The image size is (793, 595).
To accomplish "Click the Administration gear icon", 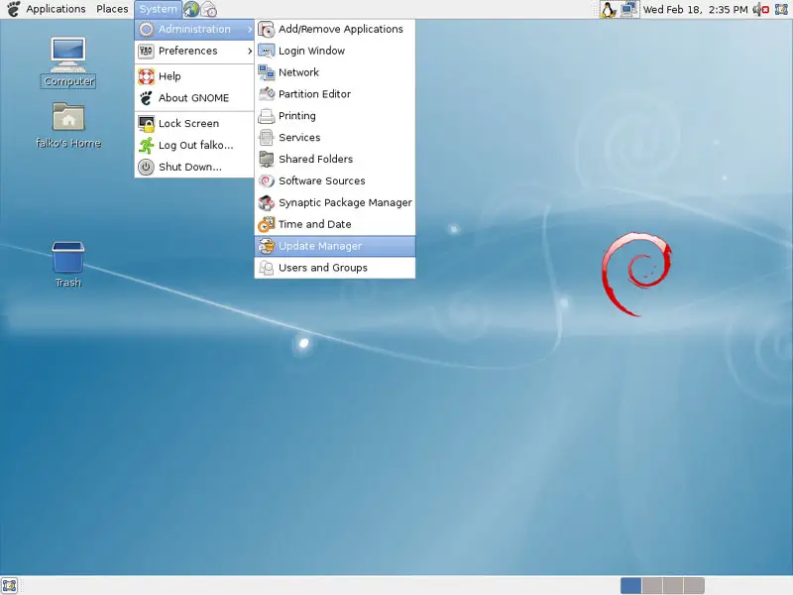I will coord(146,30).
